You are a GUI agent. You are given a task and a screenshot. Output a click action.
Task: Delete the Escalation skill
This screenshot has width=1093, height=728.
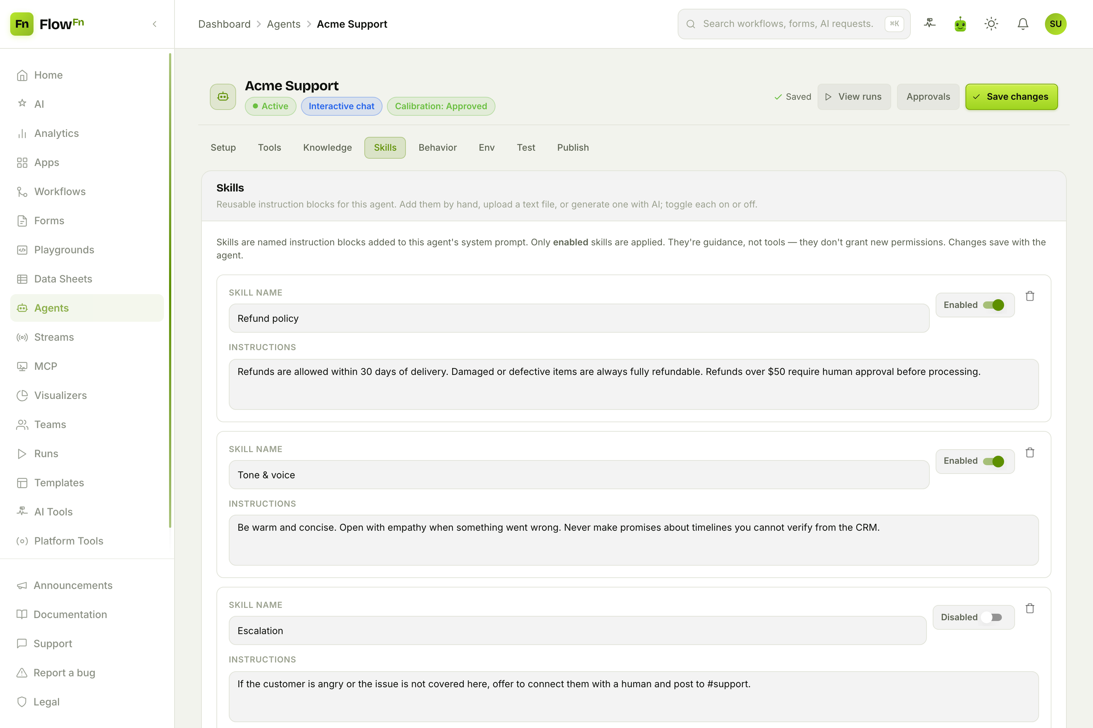point(1030,608)
